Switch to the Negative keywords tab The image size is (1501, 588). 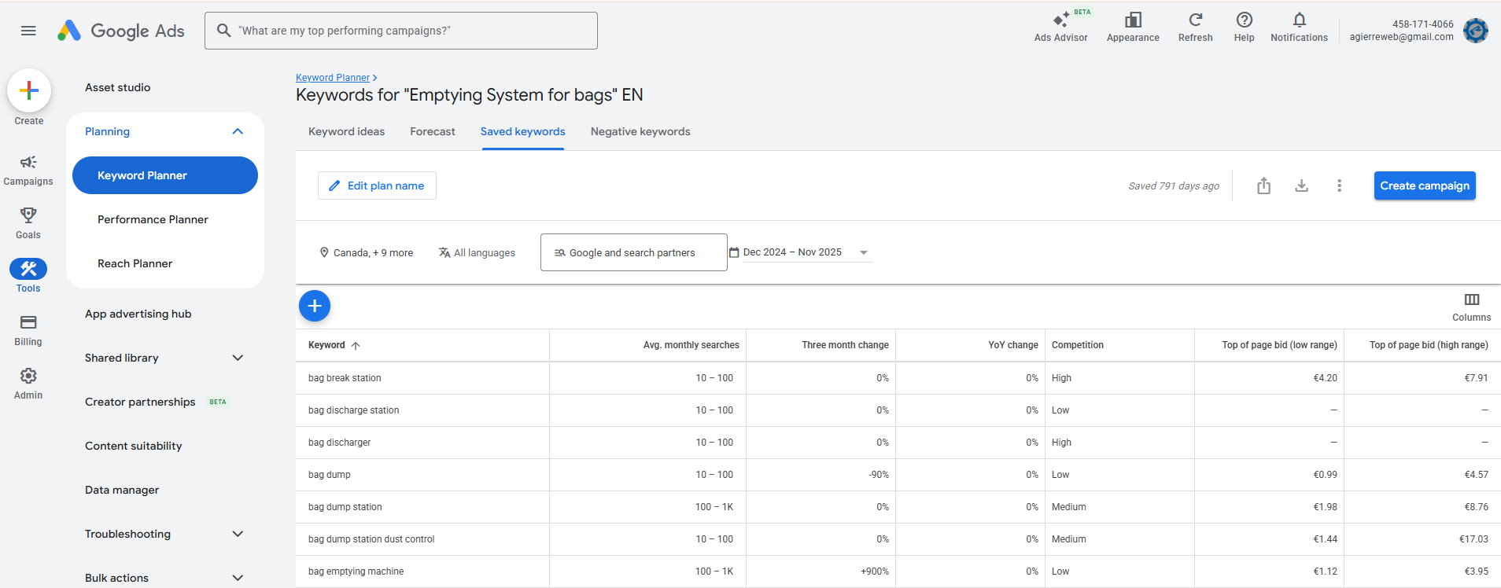(640, 131)
